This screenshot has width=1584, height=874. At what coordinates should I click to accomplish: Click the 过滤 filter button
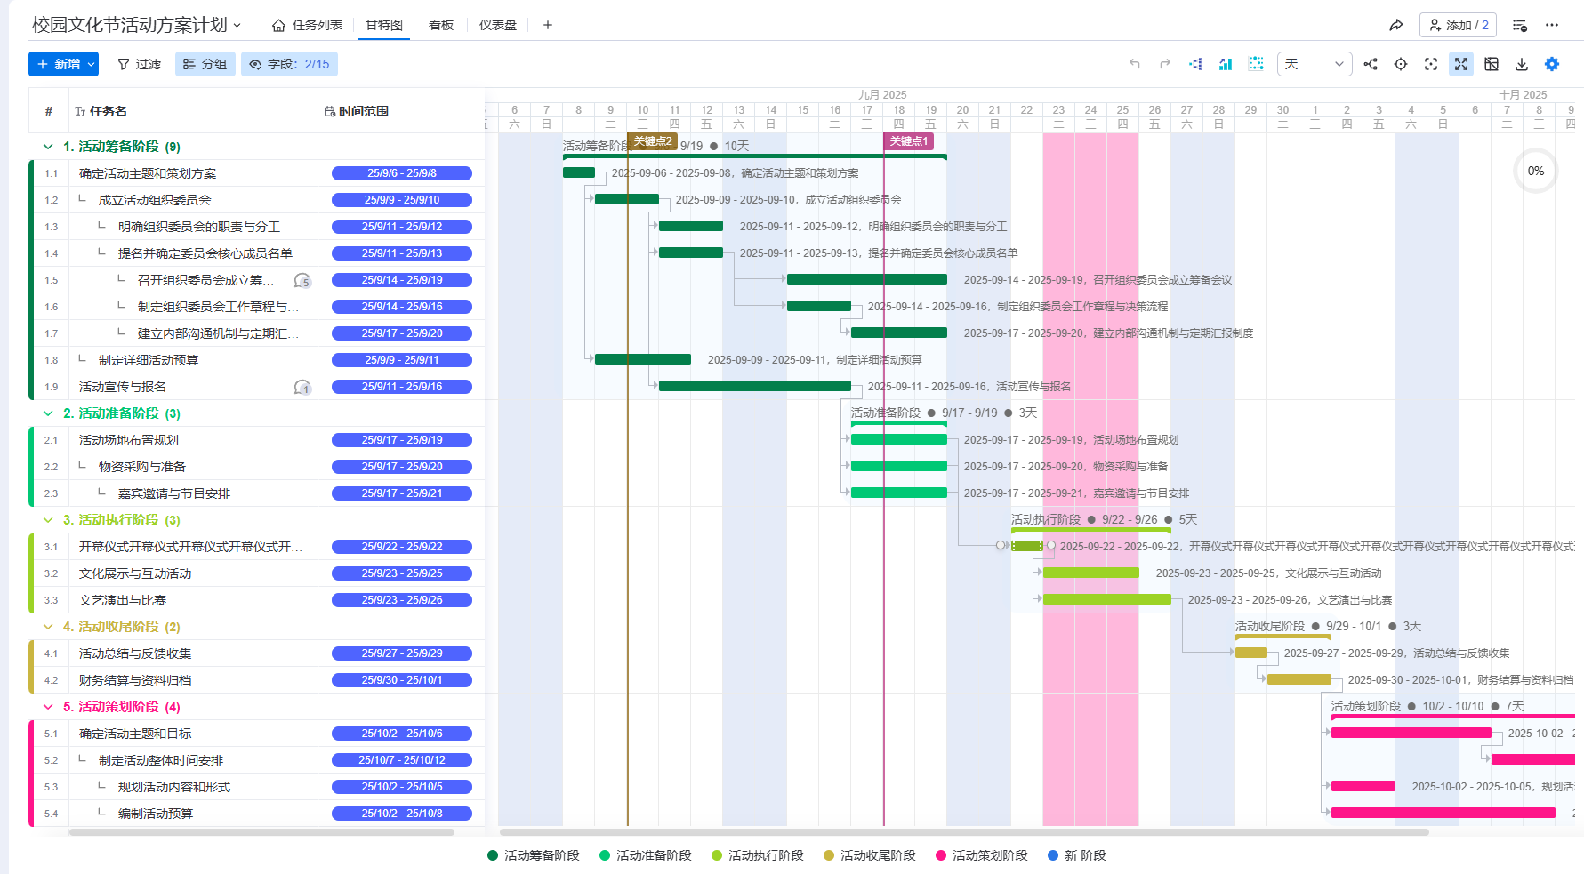pyautogui.click(x=140, y=64)
